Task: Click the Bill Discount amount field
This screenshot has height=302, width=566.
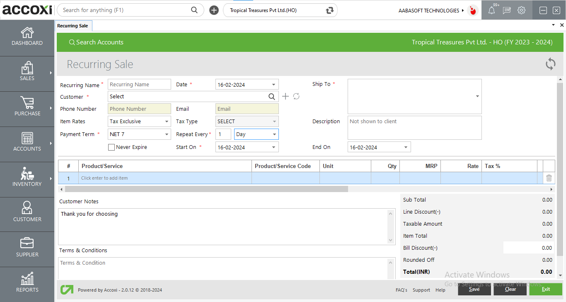Action: (529, 248)
